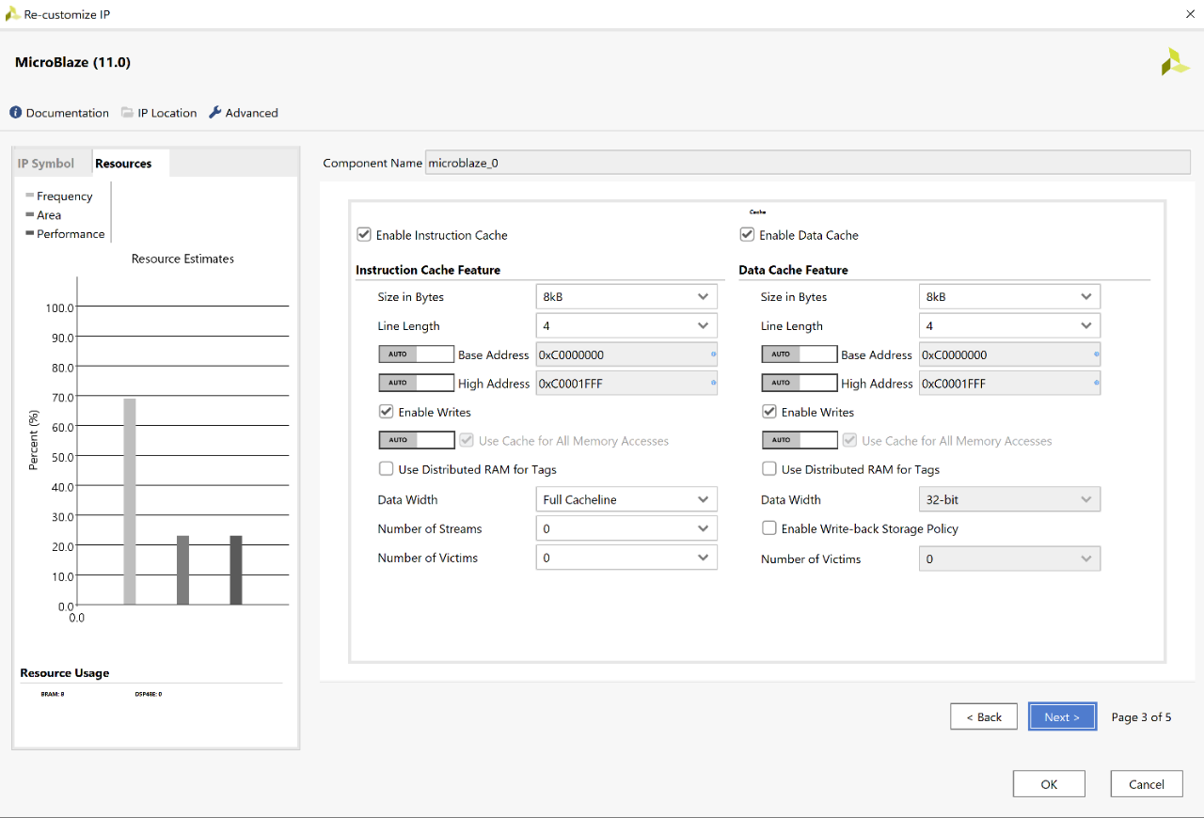Open Instruction Cache Number of Victims dropdown
This screenshot has width=1204, height=818.
click(626, 558)
